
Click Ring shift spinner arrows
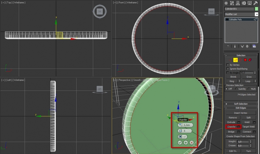pos(239,81)
